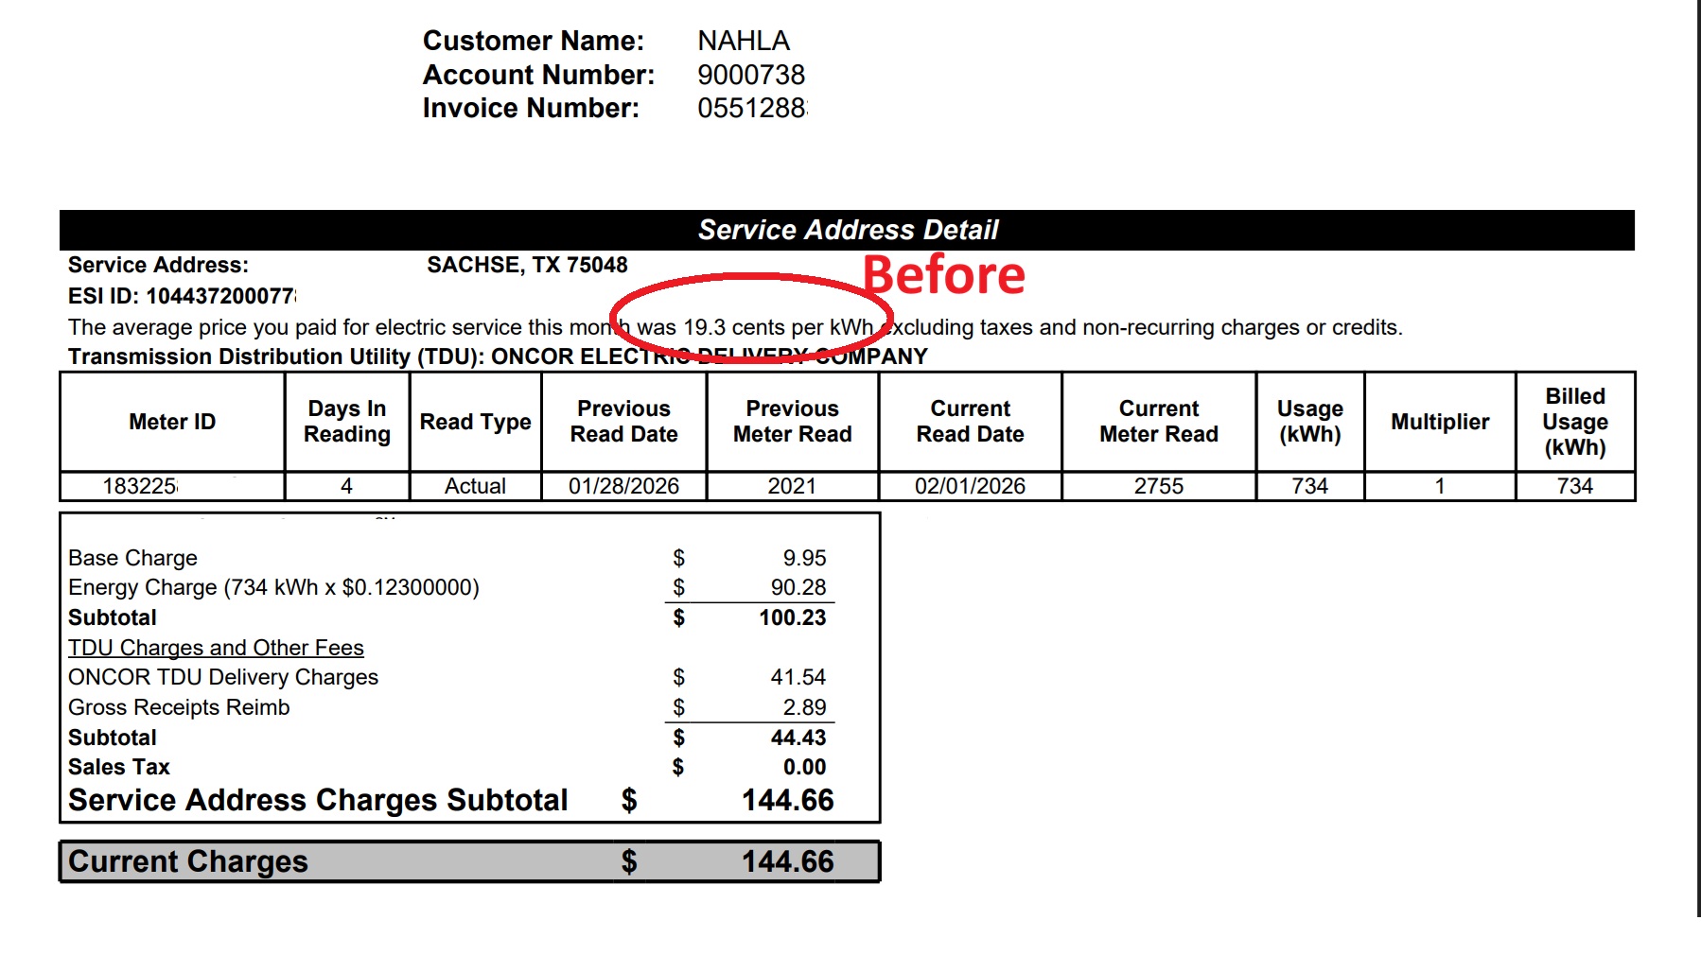Click the Multiplier column header
1701x955 pixels.
click(x=1439, y=422)
